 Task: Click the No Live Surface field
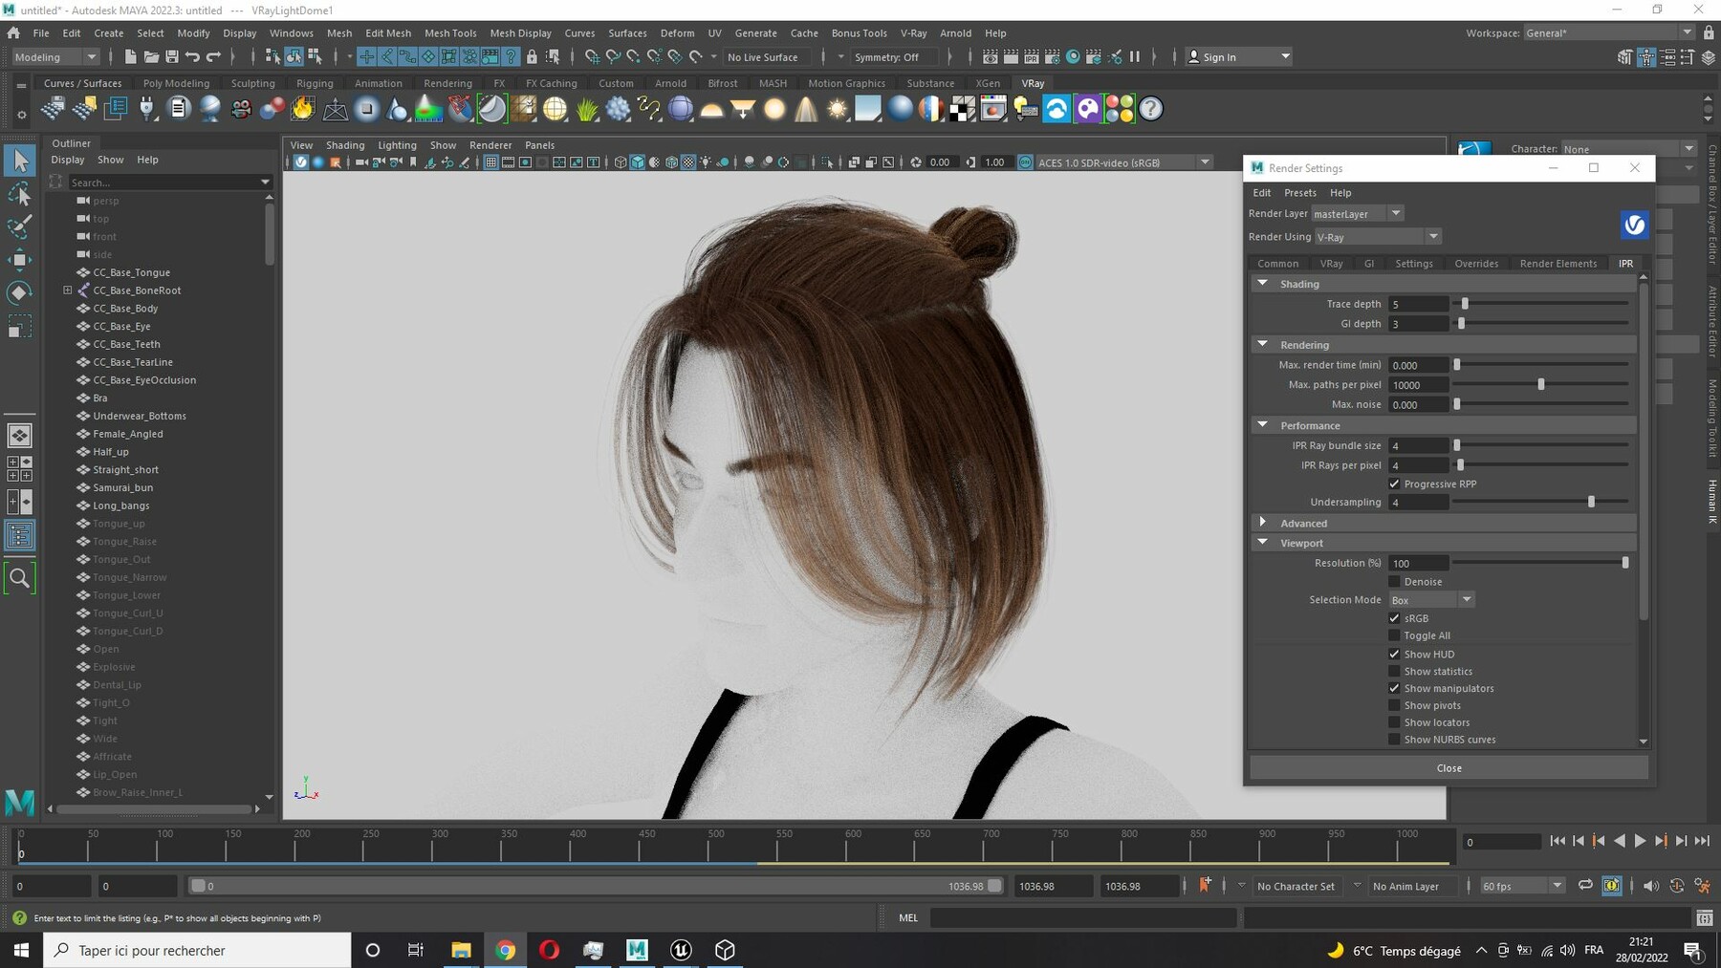tap(769, 57)
